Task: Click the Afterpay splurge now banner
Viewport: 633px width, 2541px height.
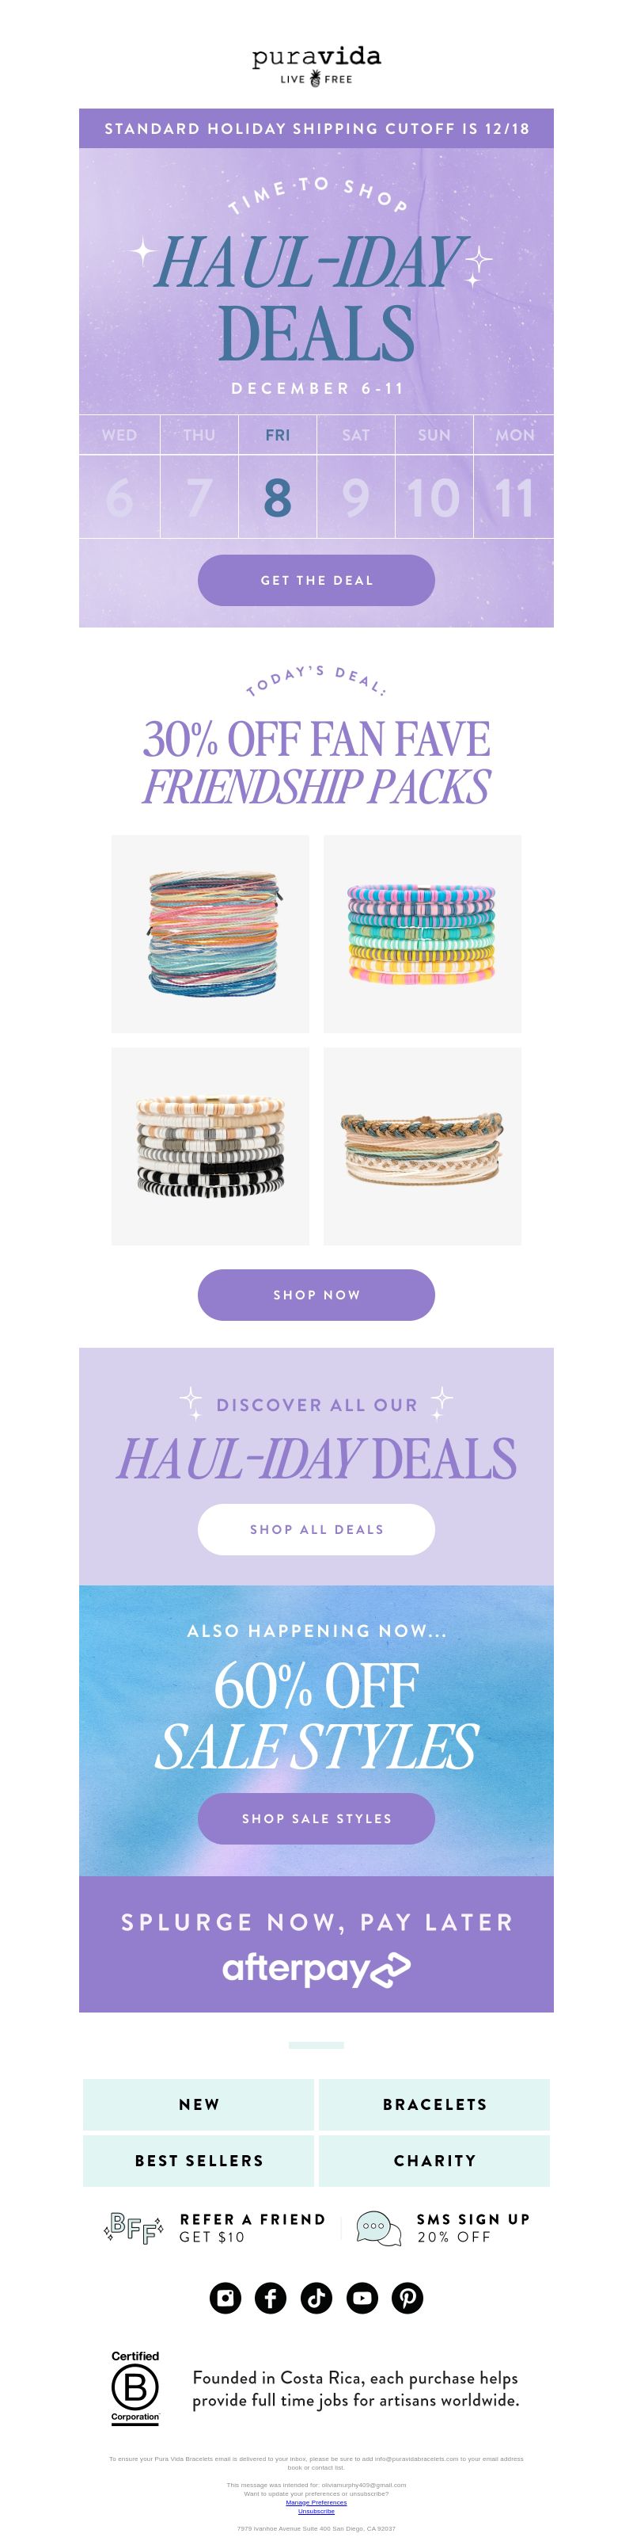Action: coord(316,1944)
